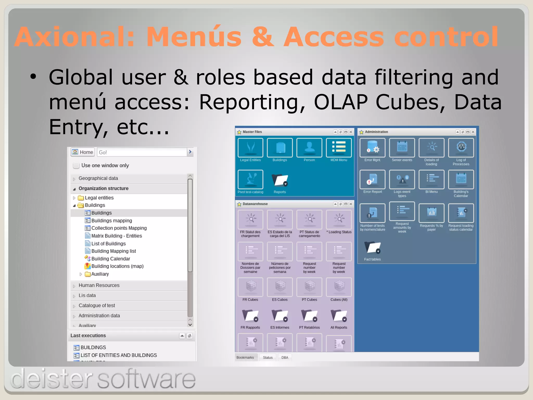Image resolution: width=533 pixels, height=400 pixels.
Task: Open the MDM Menu icon
Action: pyautogui.click(x=339, y=148)
